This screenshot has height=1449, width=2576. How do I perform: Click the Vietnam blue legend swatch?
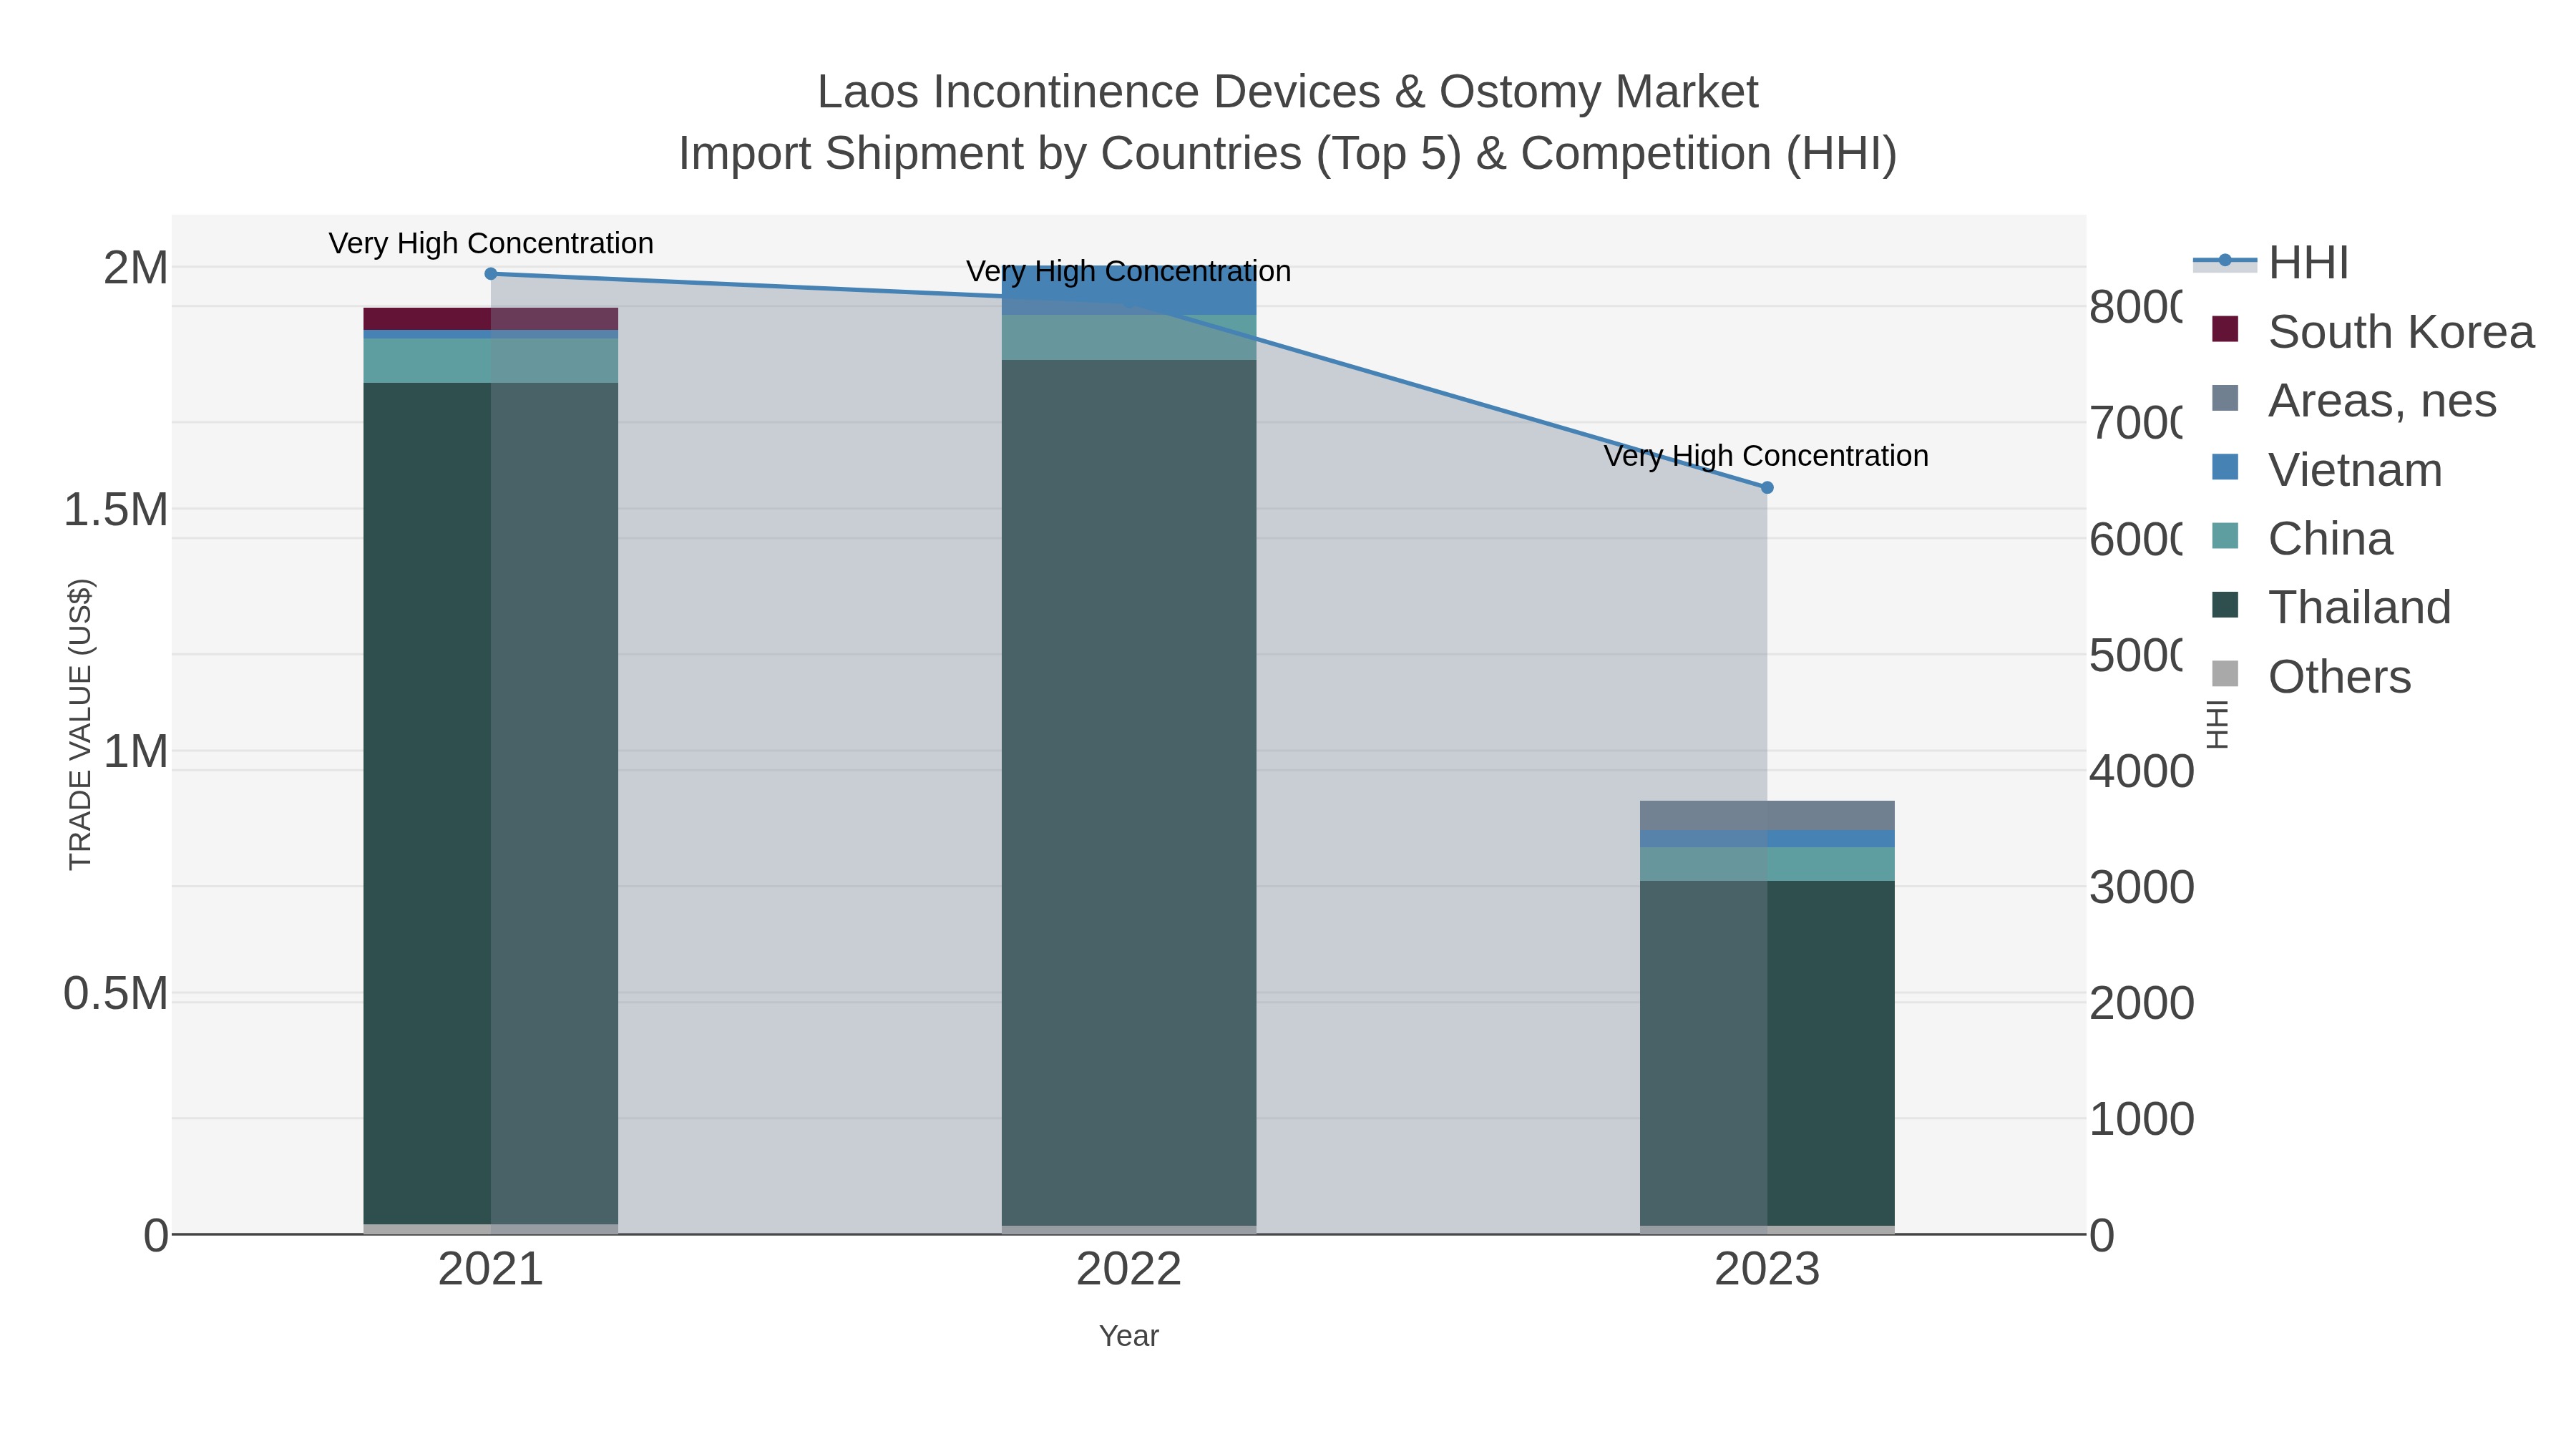pyautogui.click(x=2225, y=467)
